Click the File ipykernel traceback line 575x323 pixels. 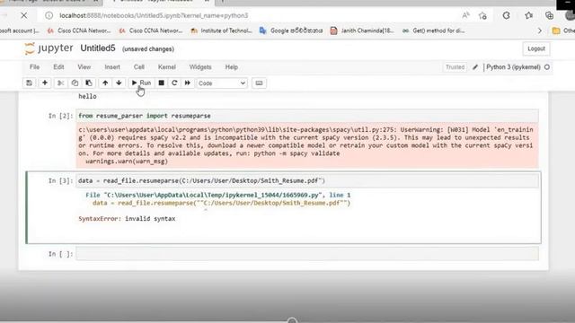tap(217, 196)
